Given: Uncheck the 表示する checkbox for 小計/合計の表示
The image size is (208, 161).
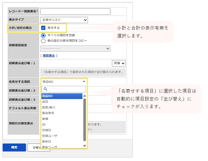Looking at the screenshot, I should pos(43,28).
